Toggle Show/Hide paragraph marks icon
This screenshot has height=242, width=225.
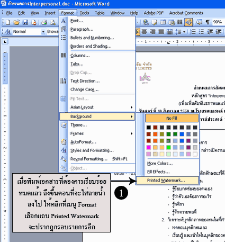coord(208,22)
